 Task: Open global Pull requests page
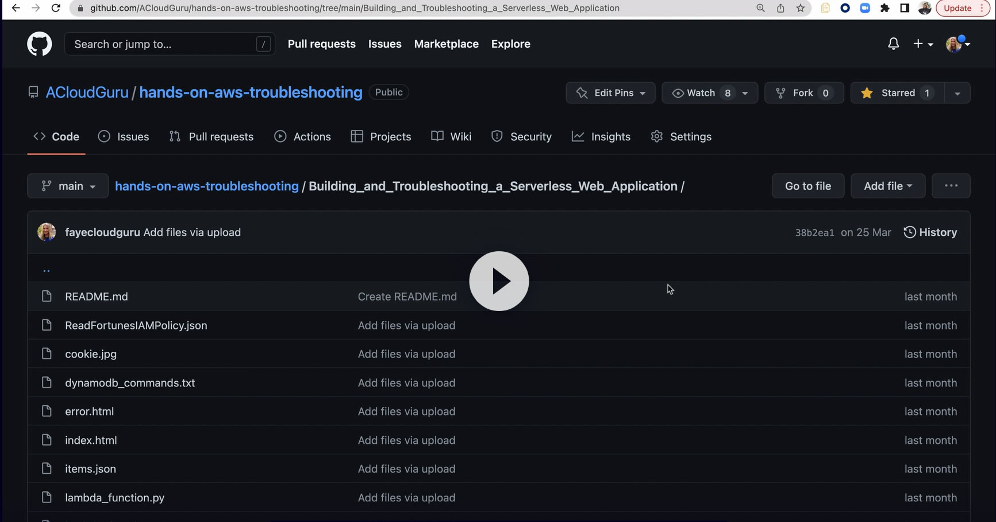pos(321,44)
